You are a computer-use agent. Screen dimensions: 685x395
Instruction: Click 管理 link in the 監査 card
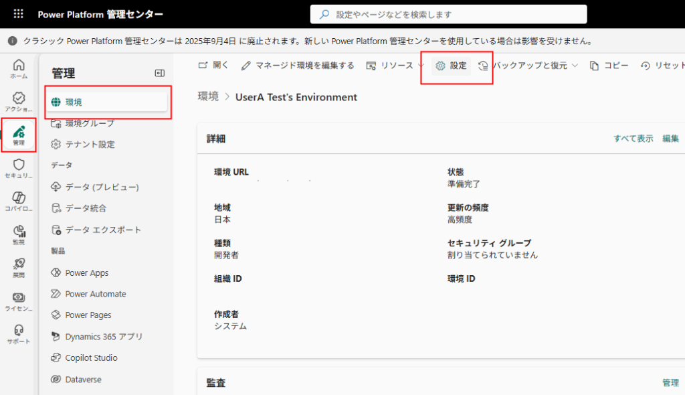pos(670,383)
